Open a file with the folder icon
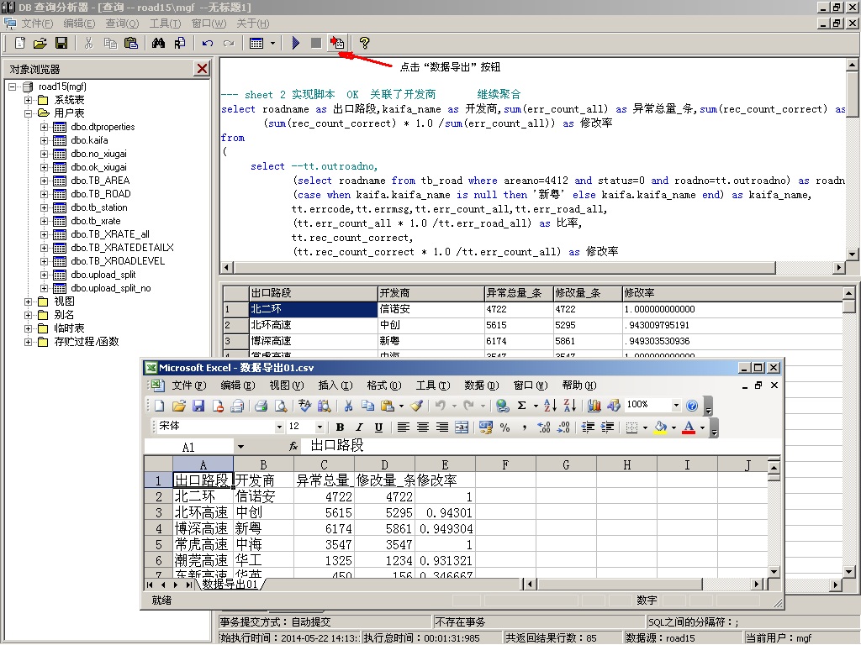 pos(40,43)
